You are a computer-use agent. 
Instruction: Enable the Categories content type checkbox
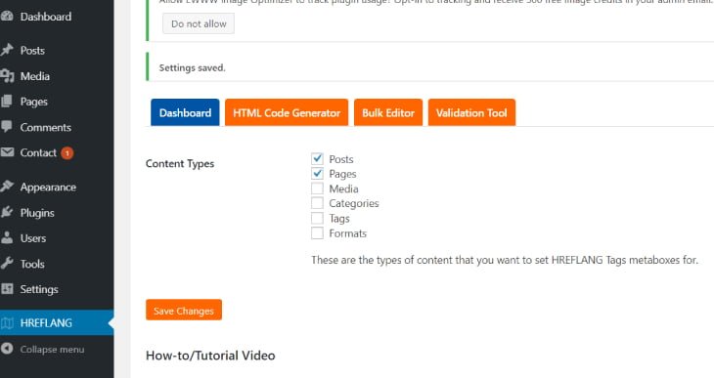tap(317, 203)
